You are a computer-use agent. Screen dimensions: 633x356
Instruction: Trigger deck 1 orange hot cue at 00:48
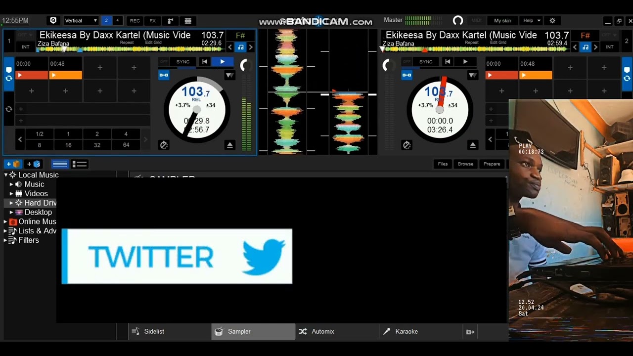coord(65,75)
